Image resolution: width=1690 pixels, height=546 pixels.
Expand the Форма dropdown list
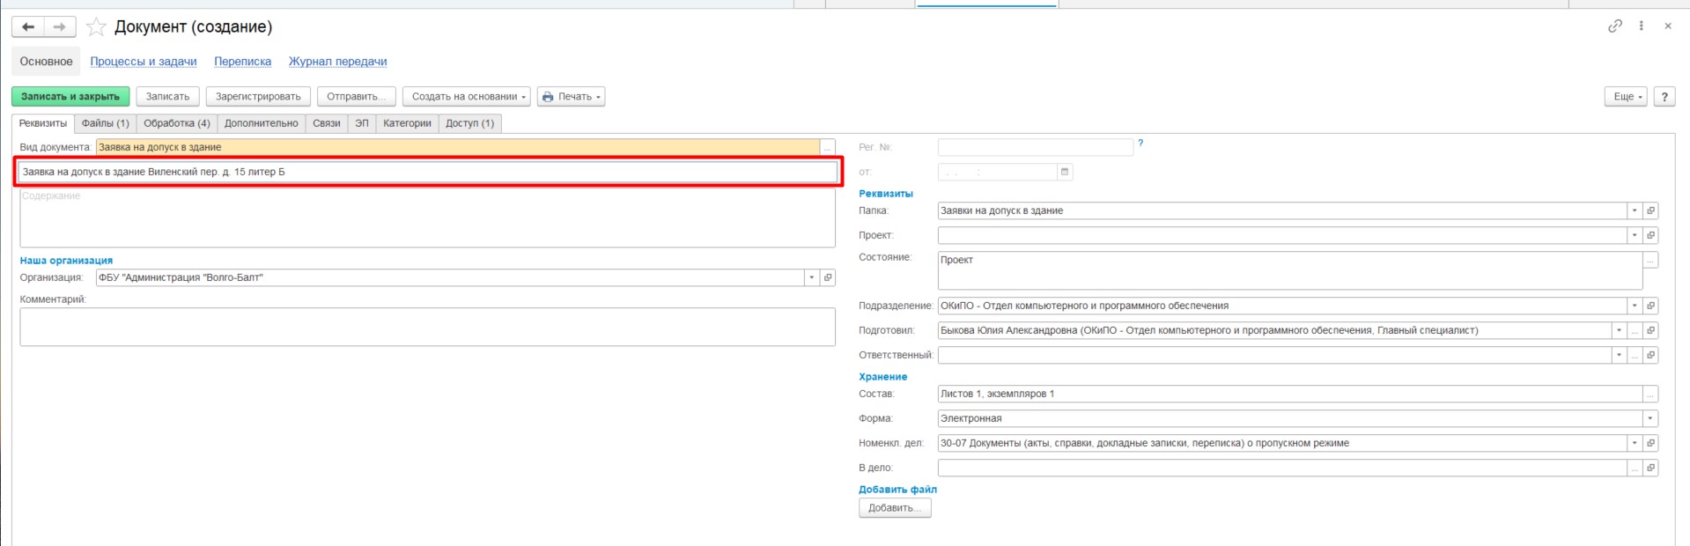[1649, 418]
